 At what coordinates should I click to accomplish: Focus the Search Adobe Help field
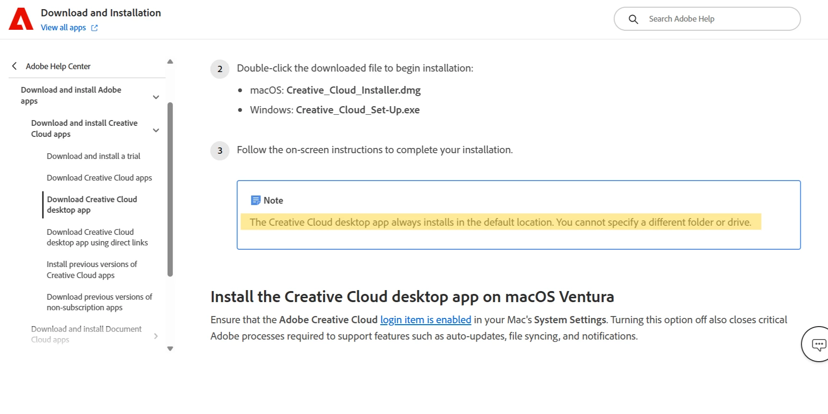click(x=707, y=19)
